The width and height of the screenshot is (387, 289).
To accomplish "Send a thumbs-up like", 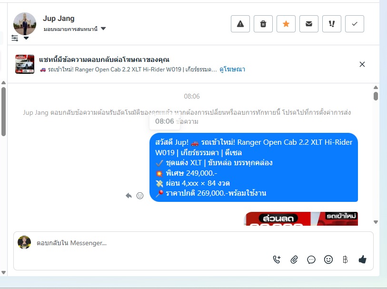I will tap(362, 259).
